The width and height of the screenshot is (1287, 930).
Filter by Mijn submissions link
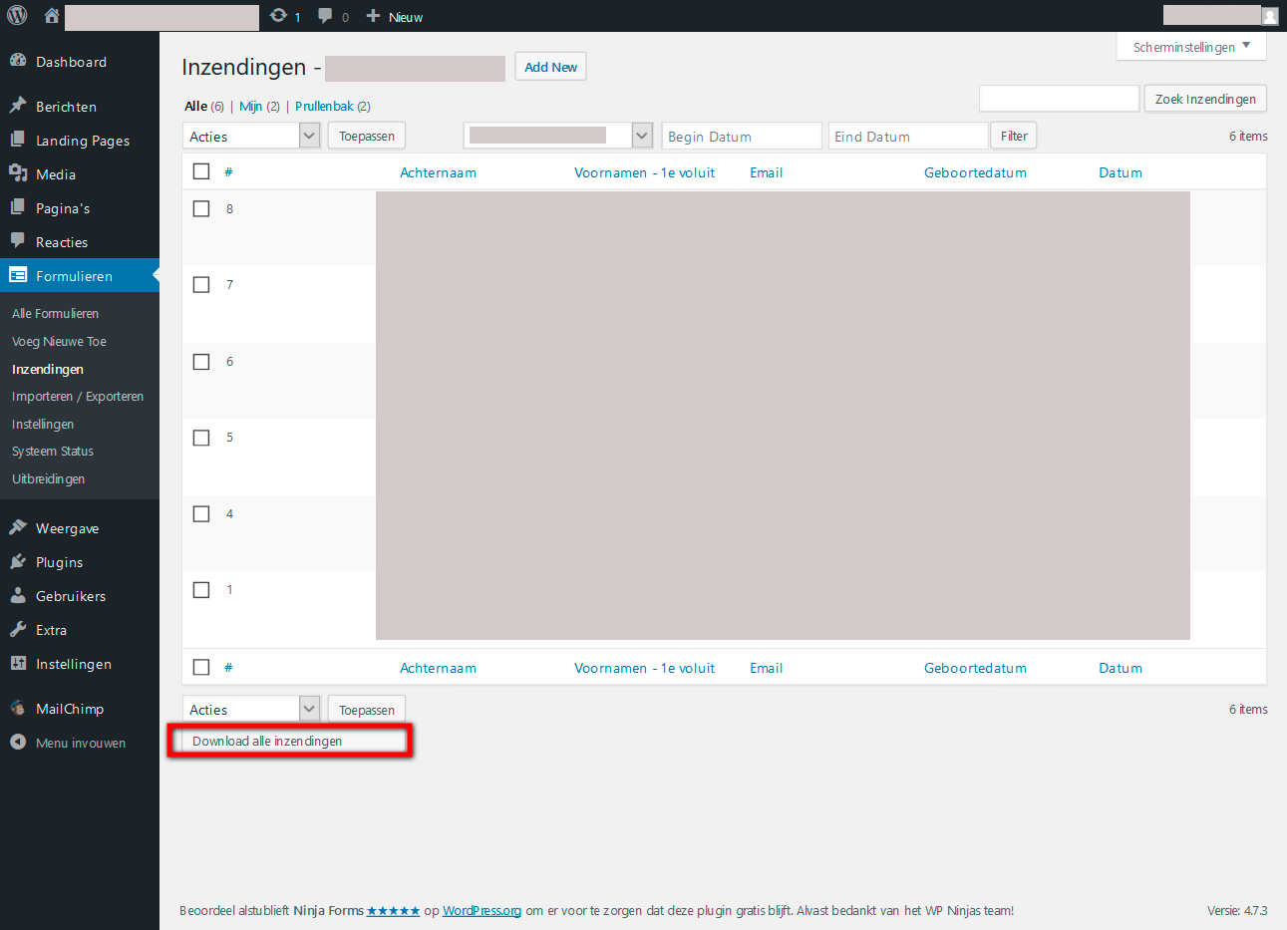click(x=250, y=106)
